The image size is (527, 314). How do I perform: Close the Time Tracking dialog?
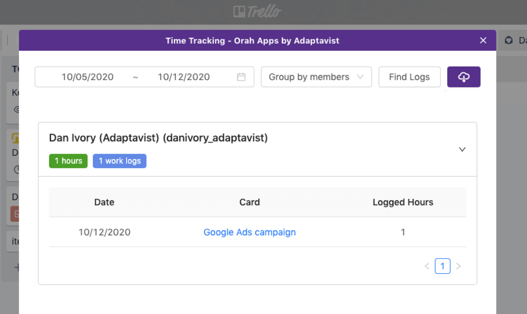(x=483, y=40)
